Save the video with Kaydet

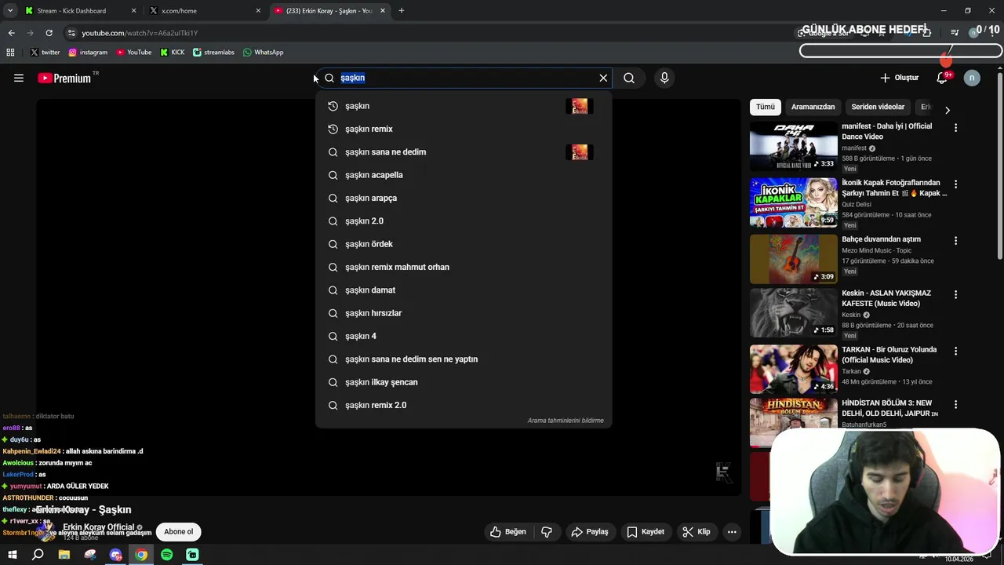pyautogui.click(x=646, y=531)
